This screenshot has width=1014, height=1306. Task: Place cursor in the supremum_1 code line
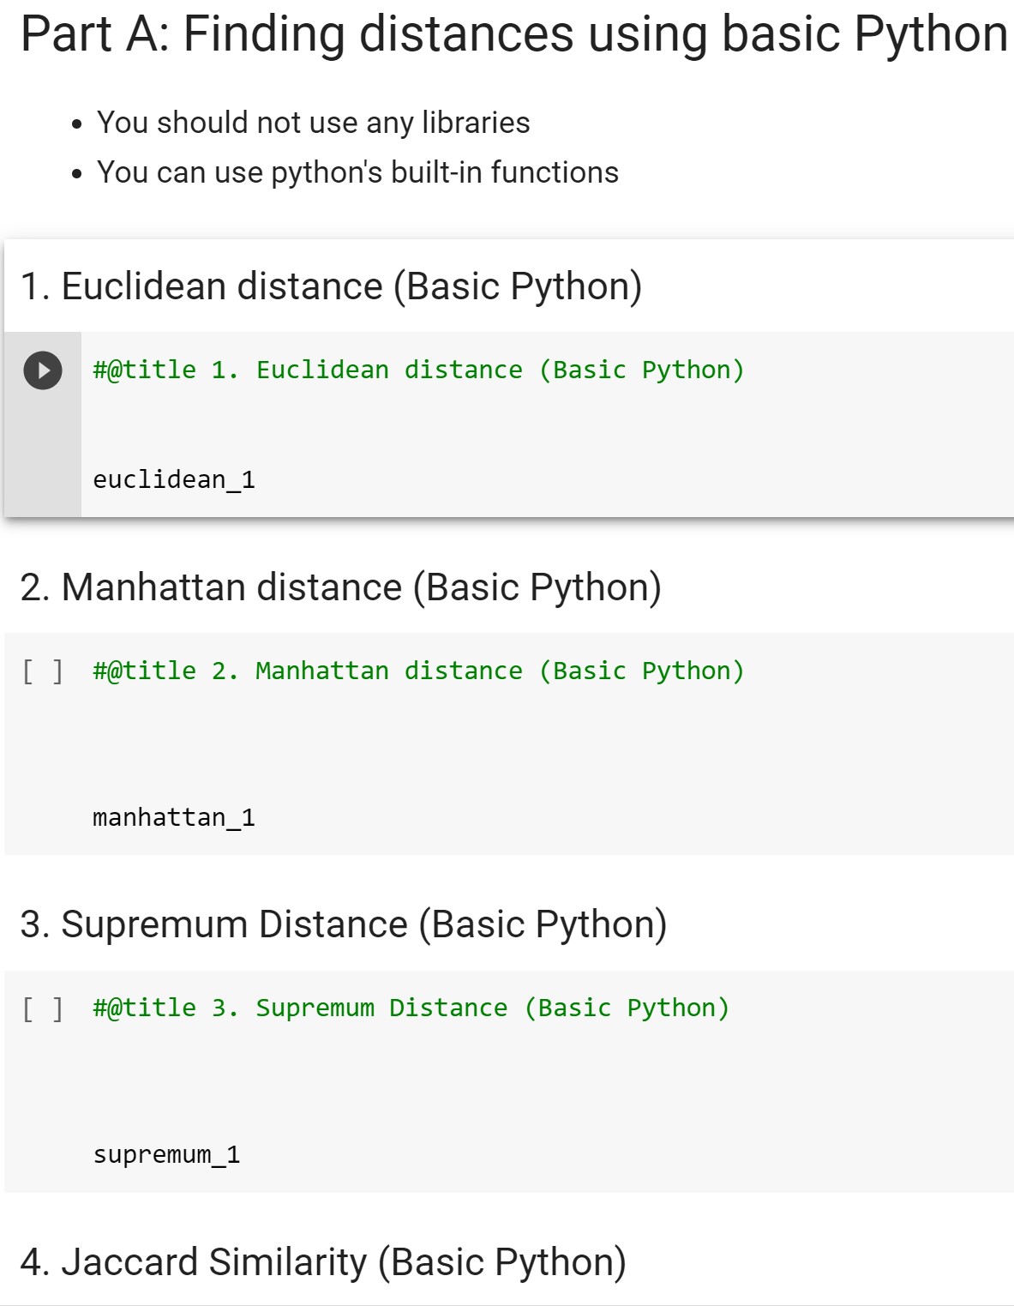click(x=168, y=1154)
